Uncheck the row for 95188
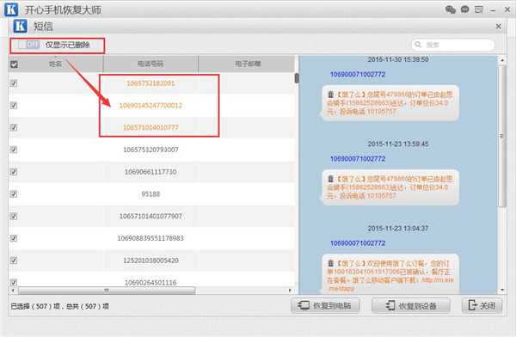The image size is (516, 337). [14, 193]
